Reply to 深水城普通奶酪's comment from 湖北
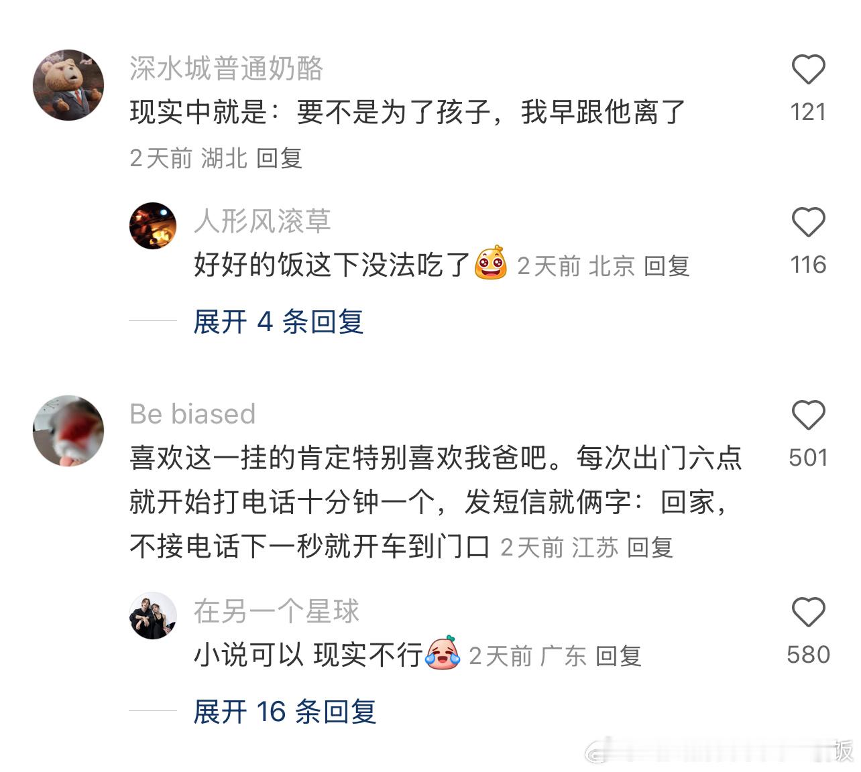 [279, 158]
